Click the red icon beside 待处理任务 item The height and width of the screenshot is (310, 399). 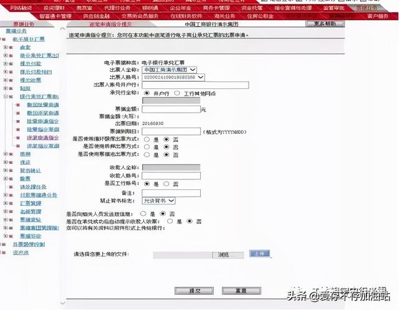tap(11, 187)
